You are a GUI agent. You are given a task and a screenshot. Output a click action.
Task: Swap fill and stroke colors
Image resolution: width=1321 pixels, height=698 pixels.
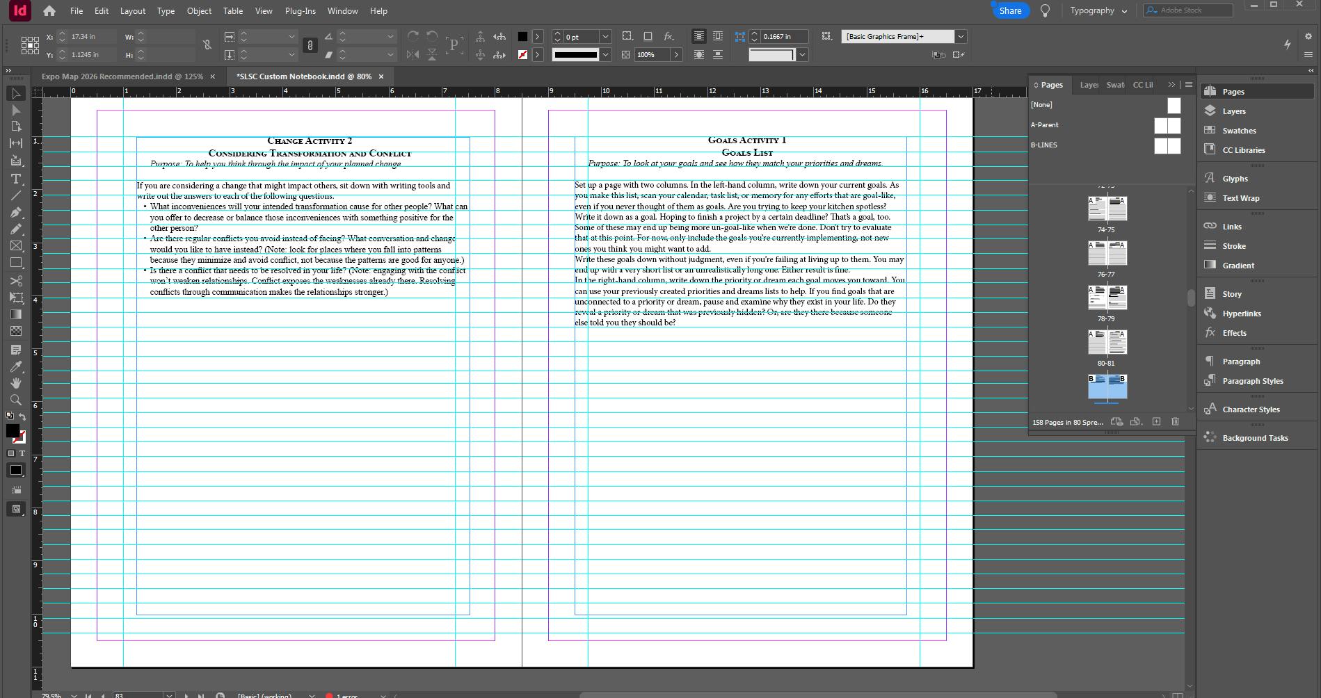point(22,416)
